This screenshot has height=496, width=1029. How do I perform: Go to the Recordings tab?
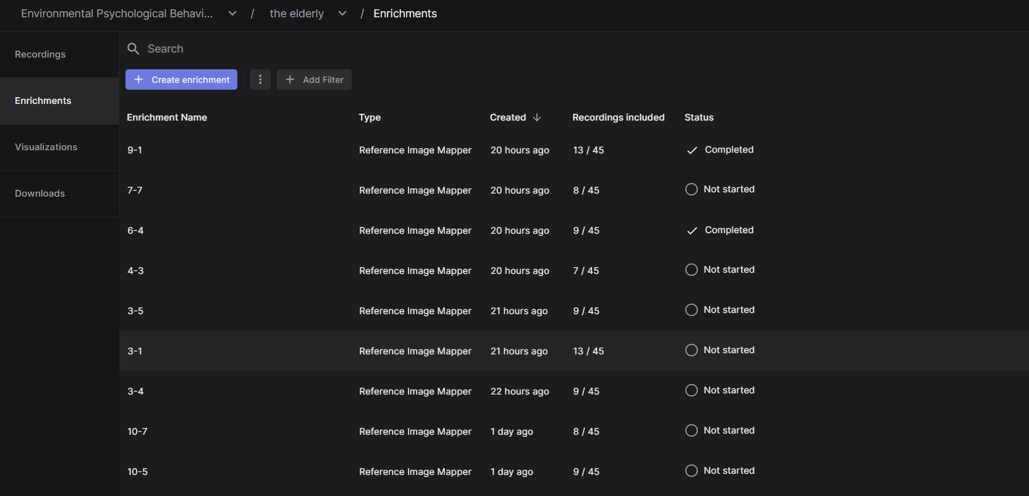click(x=59, y=54)
